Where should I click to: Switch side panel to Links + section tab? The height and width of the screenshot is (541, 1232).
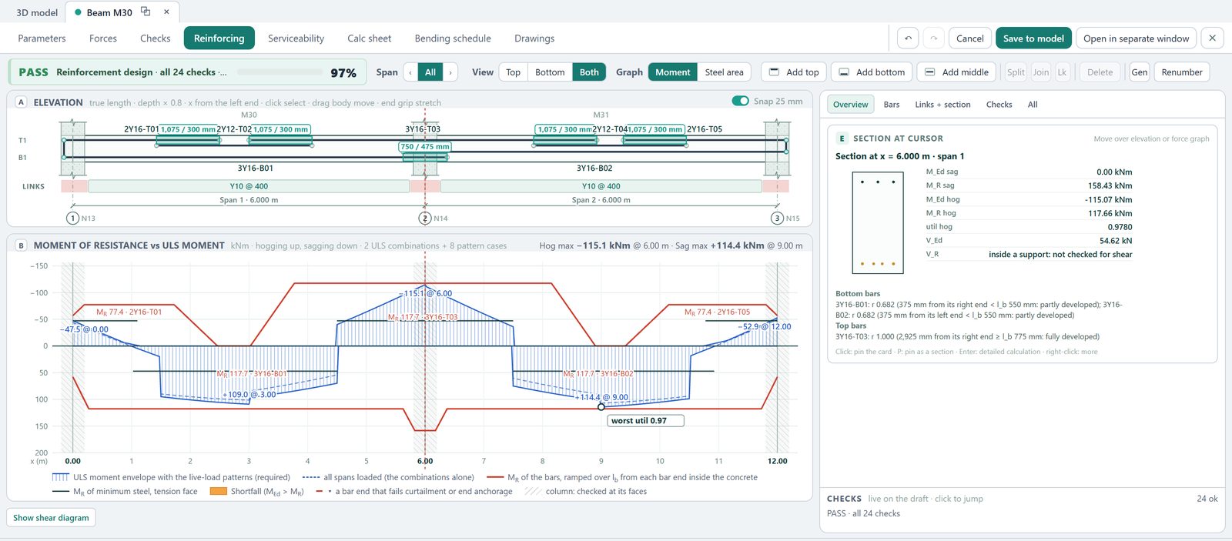[x=942, y=105]
